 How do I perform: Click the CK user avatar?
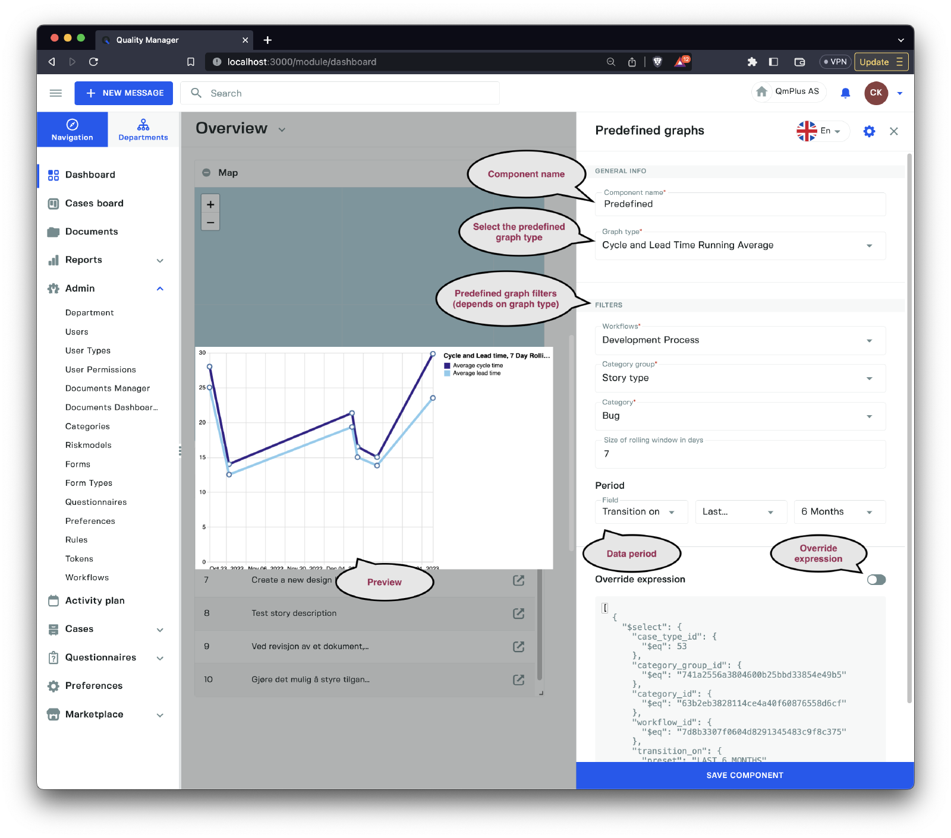pos(876,93)
